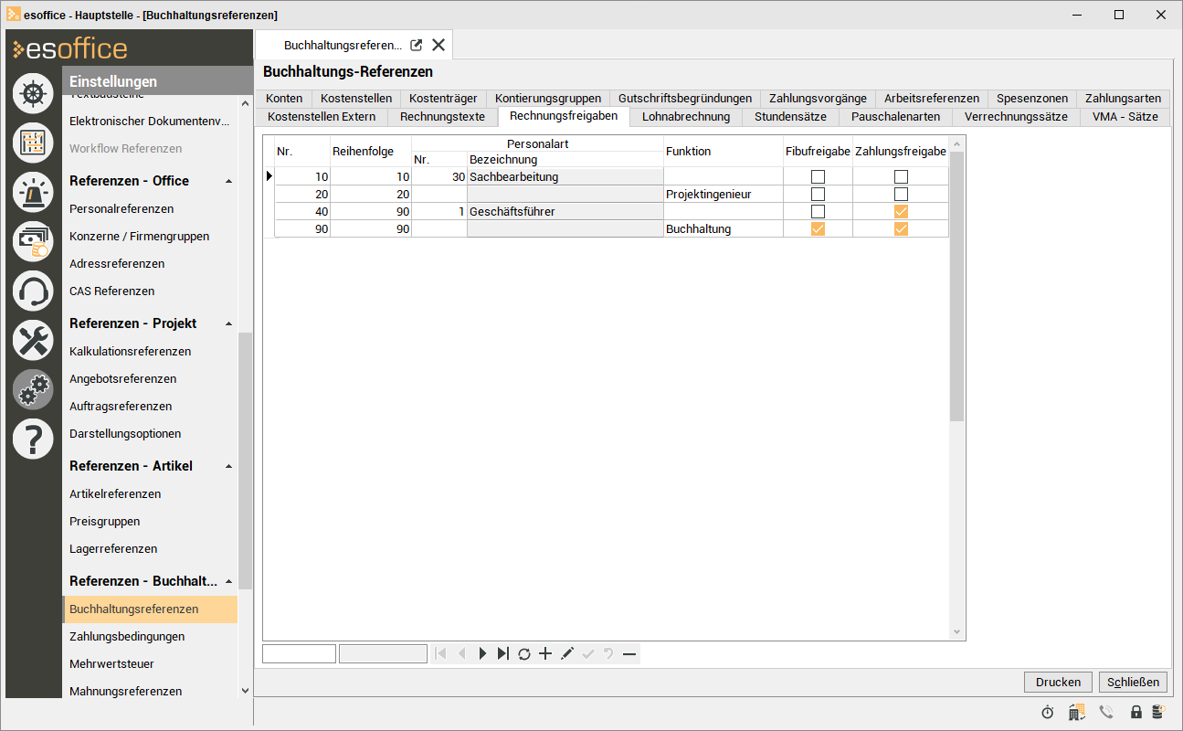Screen dimensions: 1183x731
Task: Collapse the Referenzen - Artikel section
Action: (228, 466)
